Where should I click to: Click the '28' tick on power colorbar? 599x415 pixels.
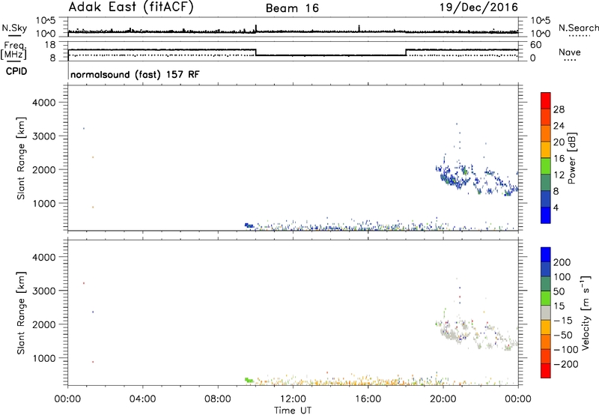tap(559, 109)
